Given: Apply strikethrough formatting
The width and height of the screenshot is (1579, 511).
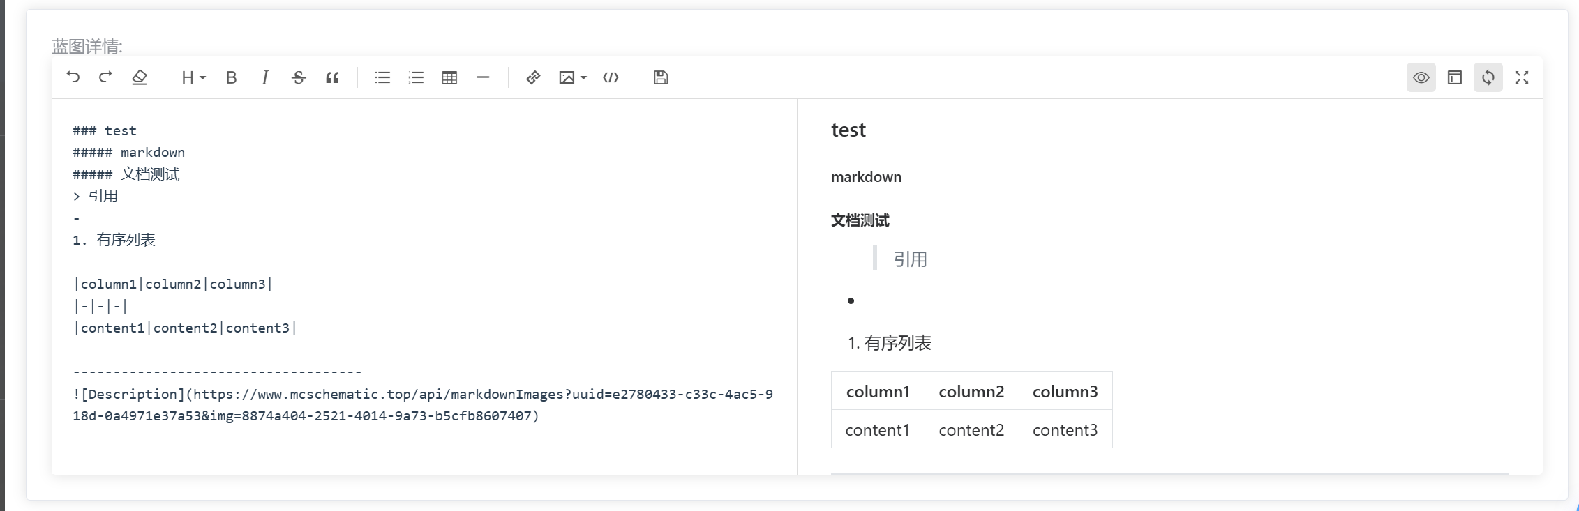Looking at the screenshot, I should 299,77.
